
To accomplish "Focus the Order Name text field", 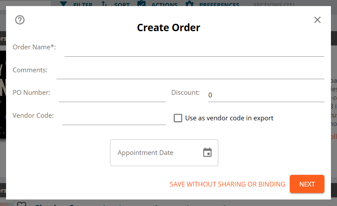I will coord(194,48).
